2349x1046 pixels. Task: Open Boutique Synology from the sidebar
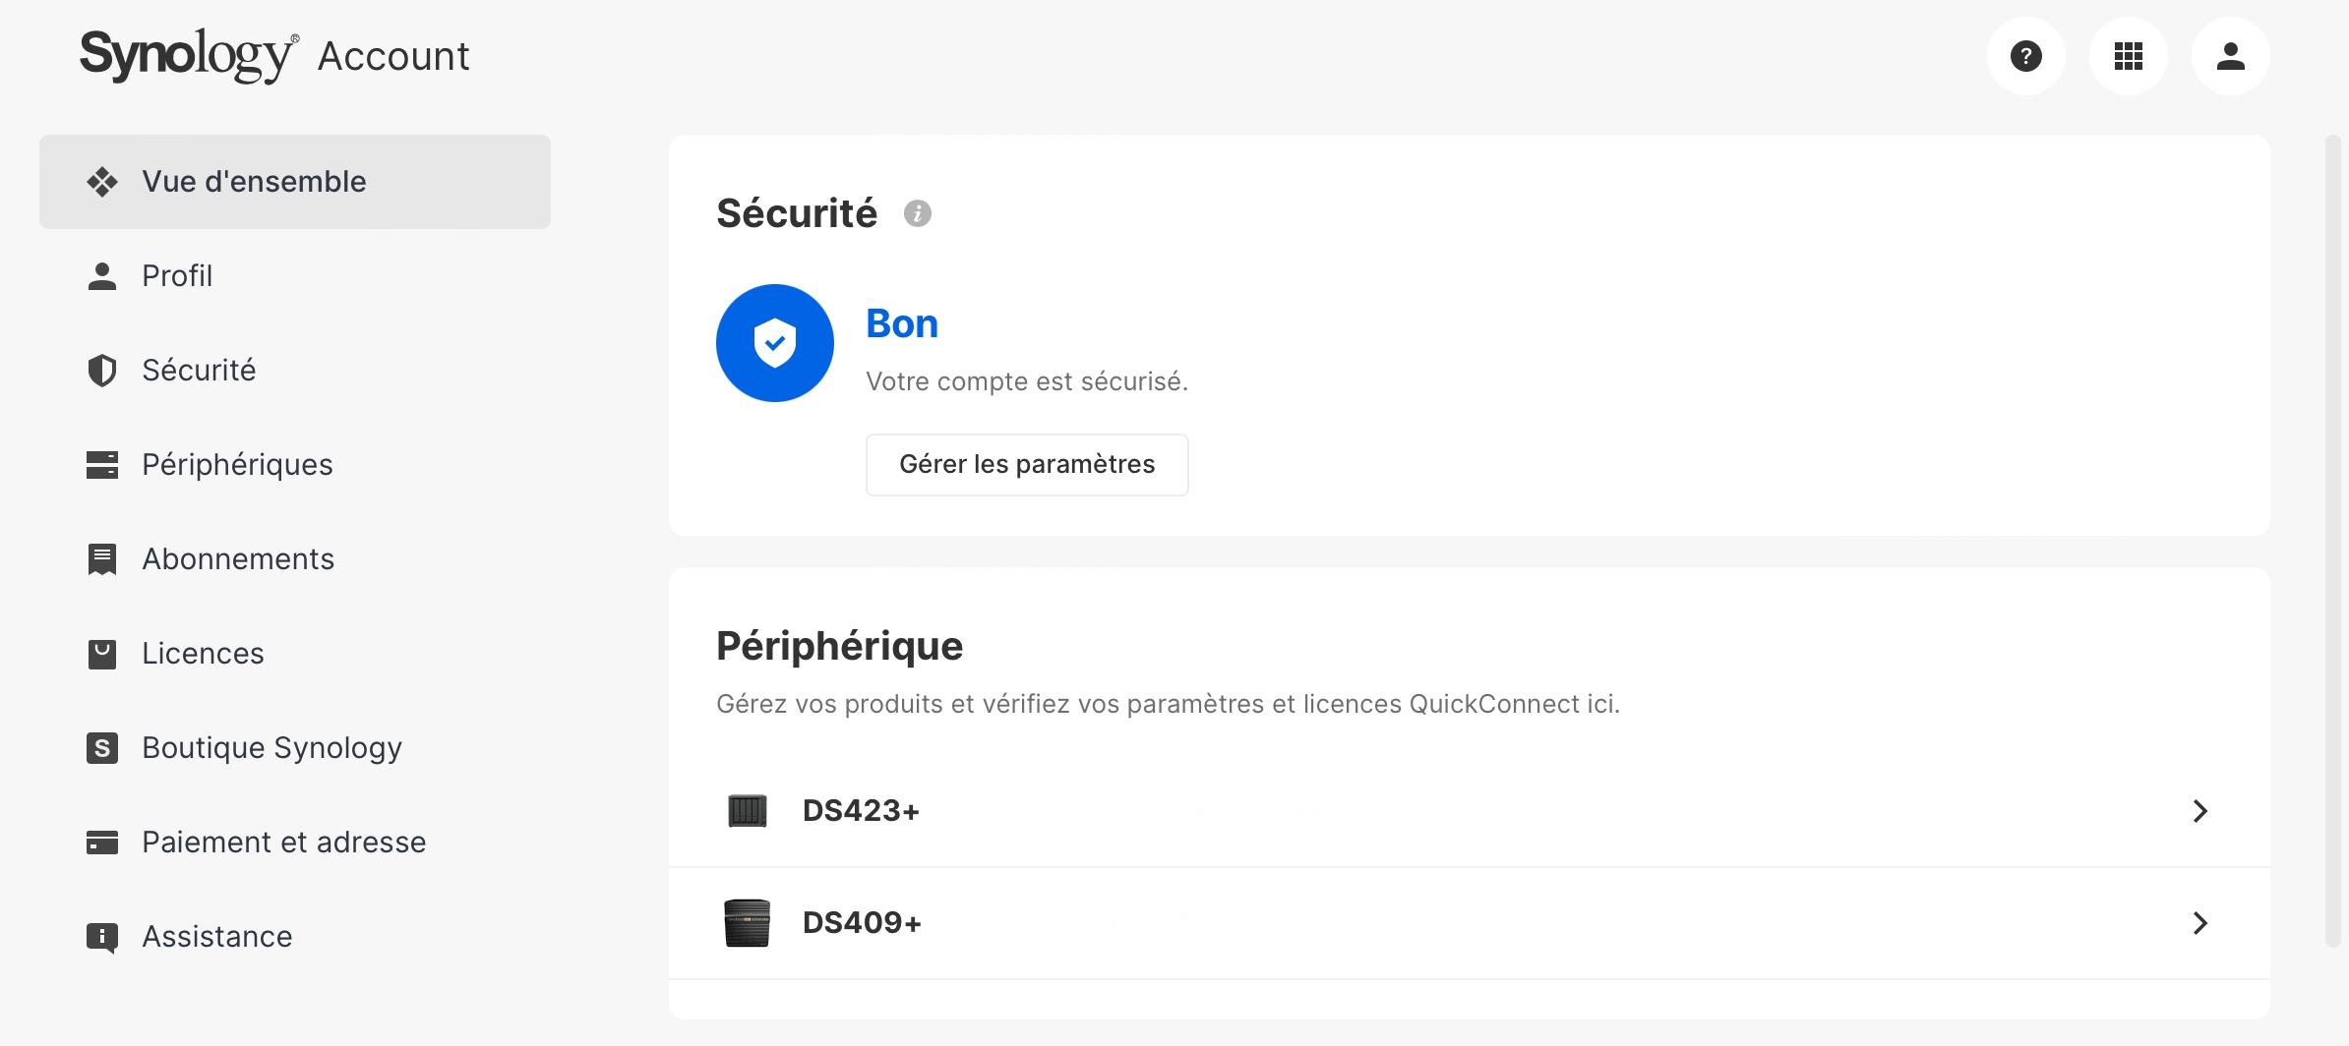point(271,748)
